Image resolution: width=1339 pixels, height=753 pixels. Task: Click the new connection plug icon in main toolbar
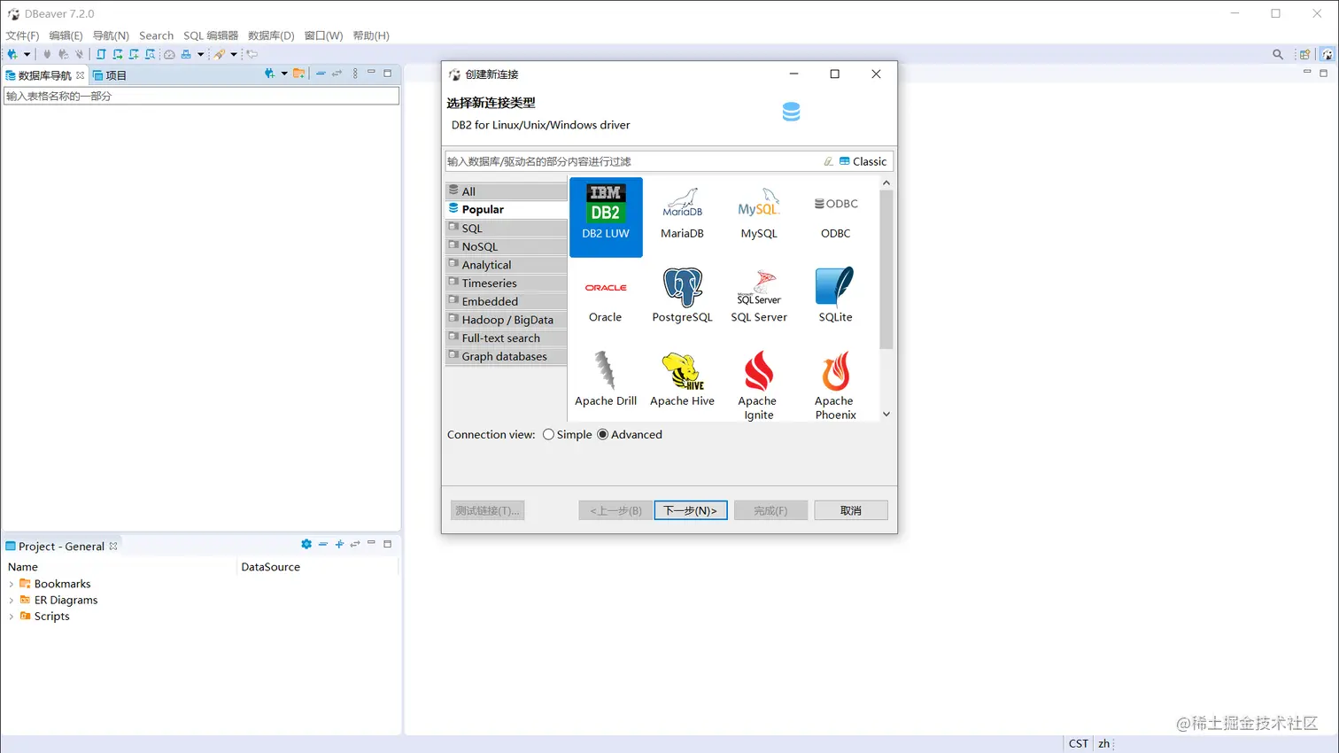pos(12,54)
